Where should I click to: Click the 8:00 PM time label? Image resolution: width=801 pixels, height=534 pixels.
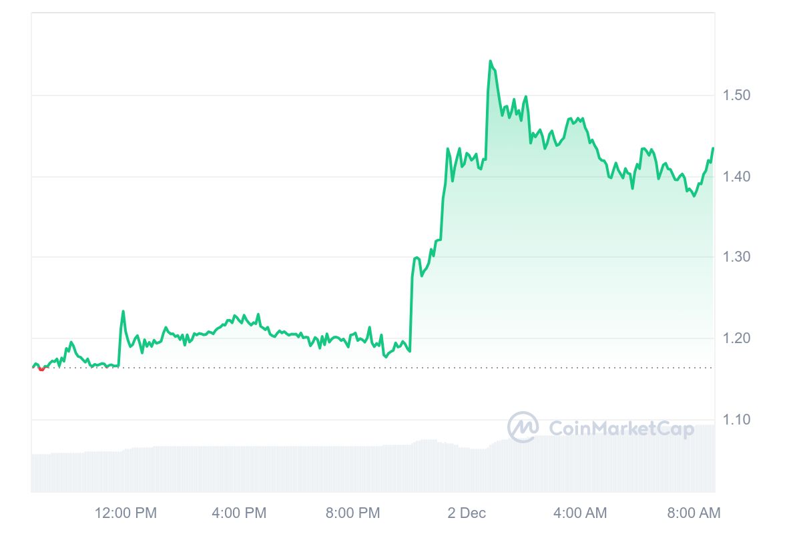[x=352, y=513]
